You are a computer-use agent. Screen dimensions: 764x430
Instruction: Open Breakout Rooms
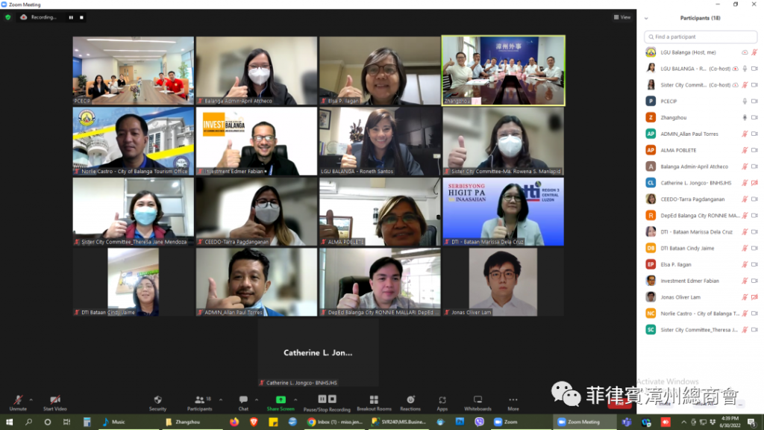click(374, 402)
